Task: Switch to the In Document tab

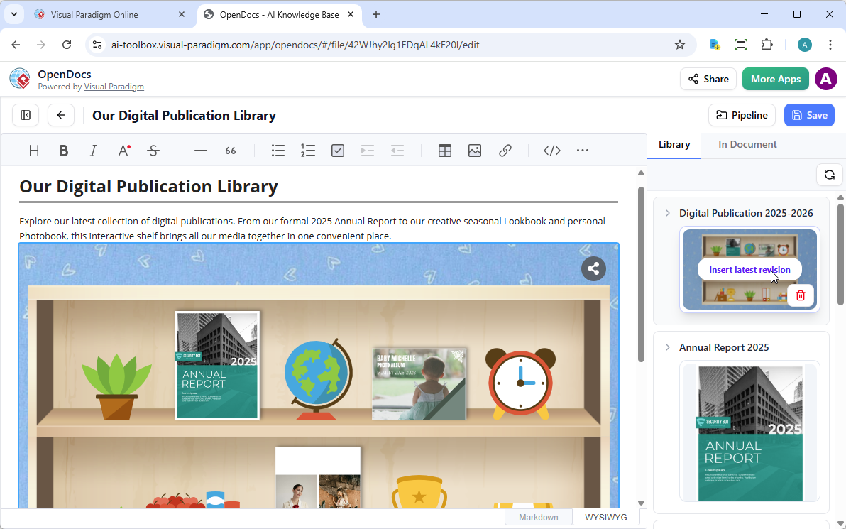Action: 747,144
